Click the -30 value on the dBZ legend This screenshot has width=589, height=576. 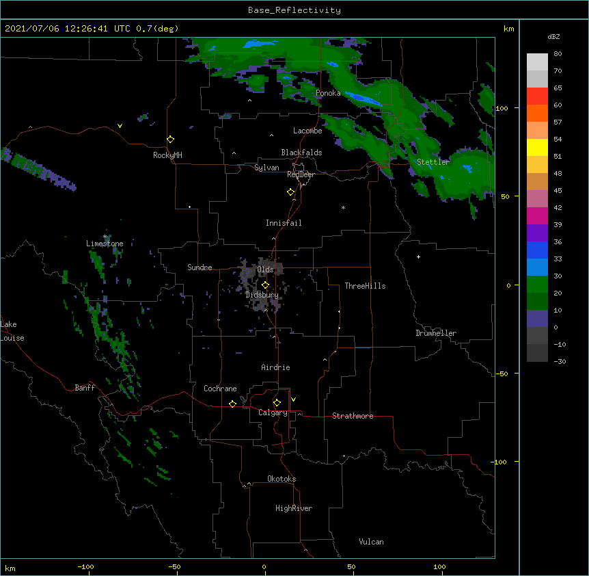560,361
